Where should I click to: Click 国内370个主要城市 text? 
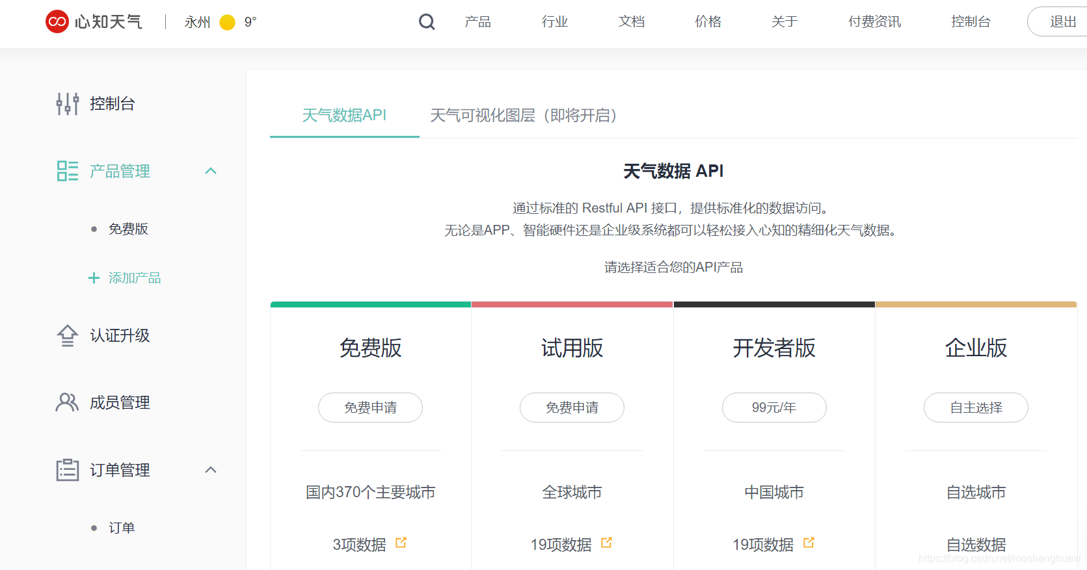(x=371, y=493)
